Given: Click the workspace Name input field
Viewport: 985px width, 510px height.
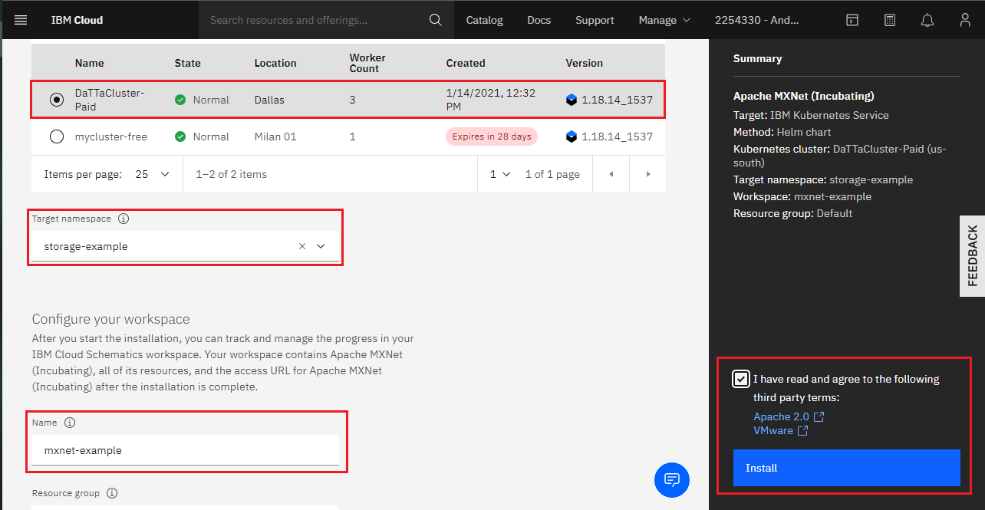Looking at the screenshot, I should pos(186,450).
